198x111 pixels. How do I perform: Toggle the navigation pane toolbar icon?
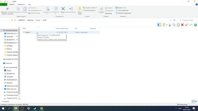click(x=159, y=25)
